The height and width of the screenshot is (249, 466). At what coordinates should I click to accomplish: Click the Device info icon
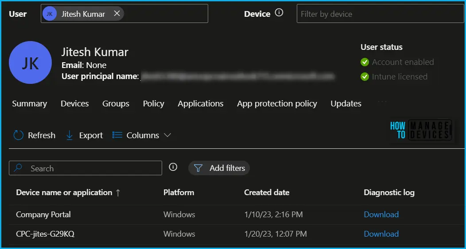279,13
